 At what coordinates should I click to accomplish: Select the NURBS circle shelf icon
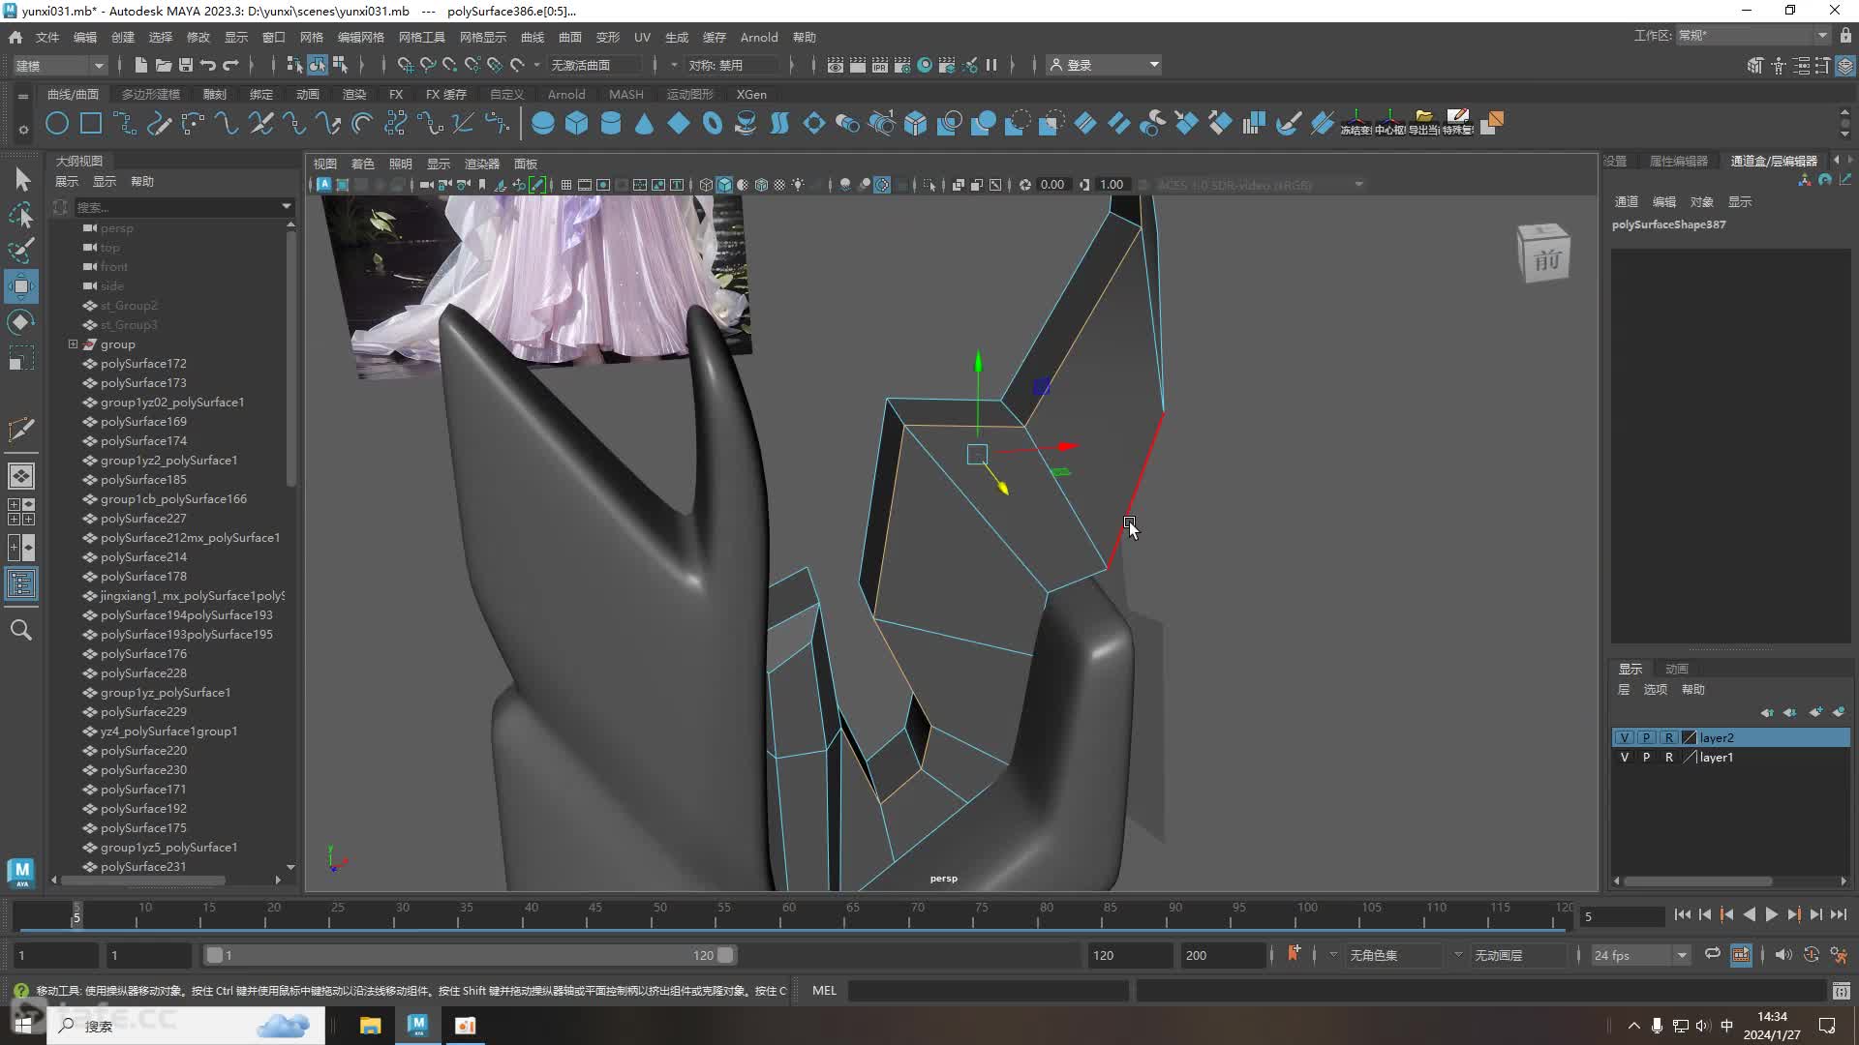coord(57,123)
